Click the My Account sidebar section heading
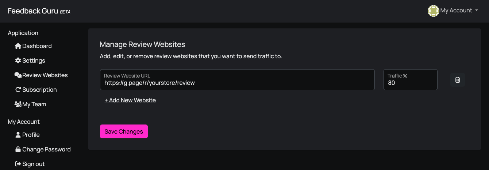This screenshot has height=170, width=489. [x=24, y=122]
